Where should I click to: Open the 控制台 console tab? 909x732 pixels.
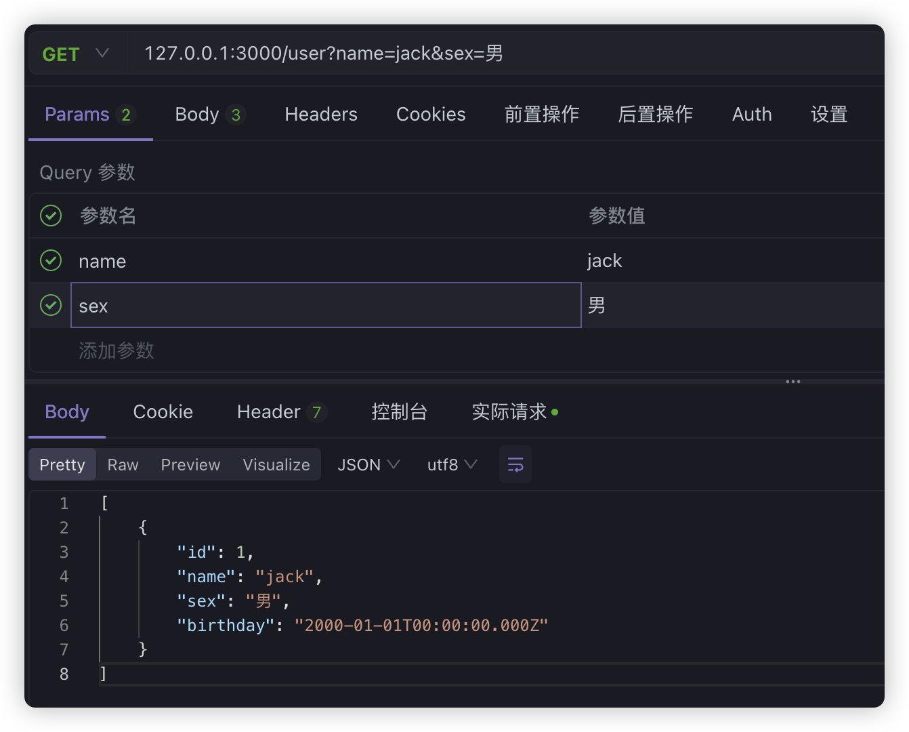(400, 411)
